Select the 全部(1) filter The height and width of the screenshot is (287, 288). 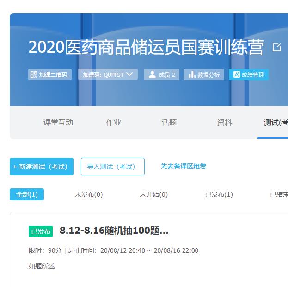pyautogui.click(x=27, y=194)
